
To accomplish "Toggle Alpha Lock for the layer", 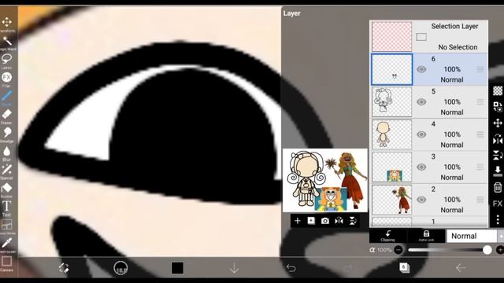I will coord(426,236).
